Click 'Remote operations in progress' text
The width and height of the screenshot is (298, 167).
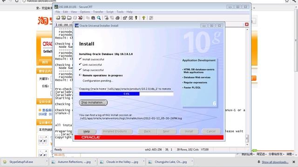tap(102, 75)
